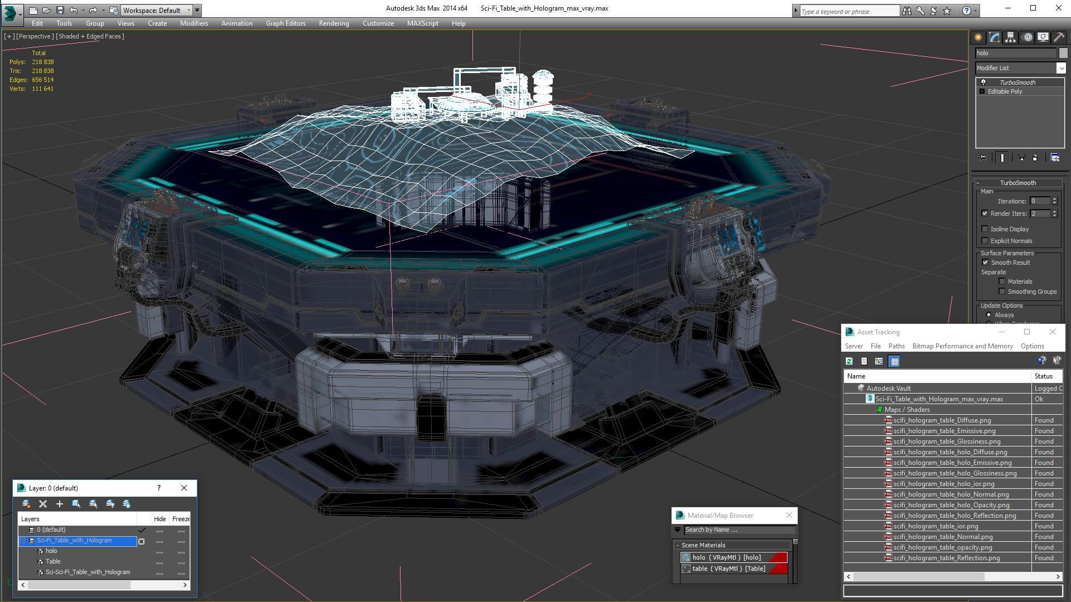This screenshot has width=1071, height=602.
Task: Click Delete Layer X icon in Layer dialog
Action: pos(43,504)
